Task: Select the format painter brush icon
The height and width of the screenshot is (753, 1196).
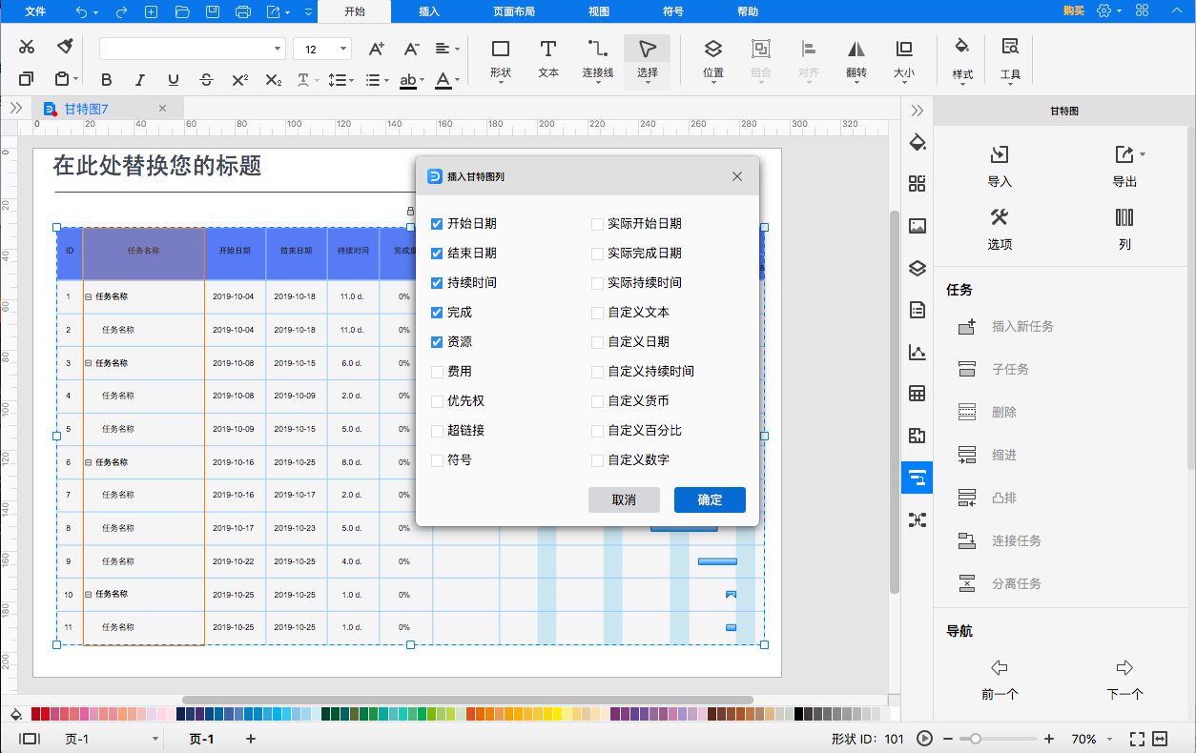Action: pos(64,47)
